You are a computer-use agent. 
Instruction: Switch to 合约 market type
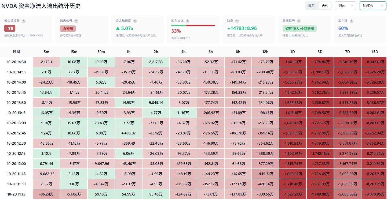click(x=325, y=6)
